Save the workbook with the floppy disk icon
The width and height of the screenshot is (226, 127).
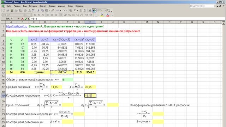12,10
